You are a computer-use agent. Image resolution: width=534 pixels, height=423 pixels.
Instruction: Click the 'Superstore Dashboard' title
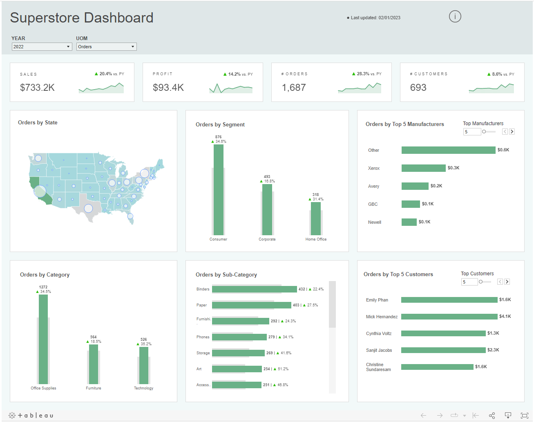pos(82,18)
